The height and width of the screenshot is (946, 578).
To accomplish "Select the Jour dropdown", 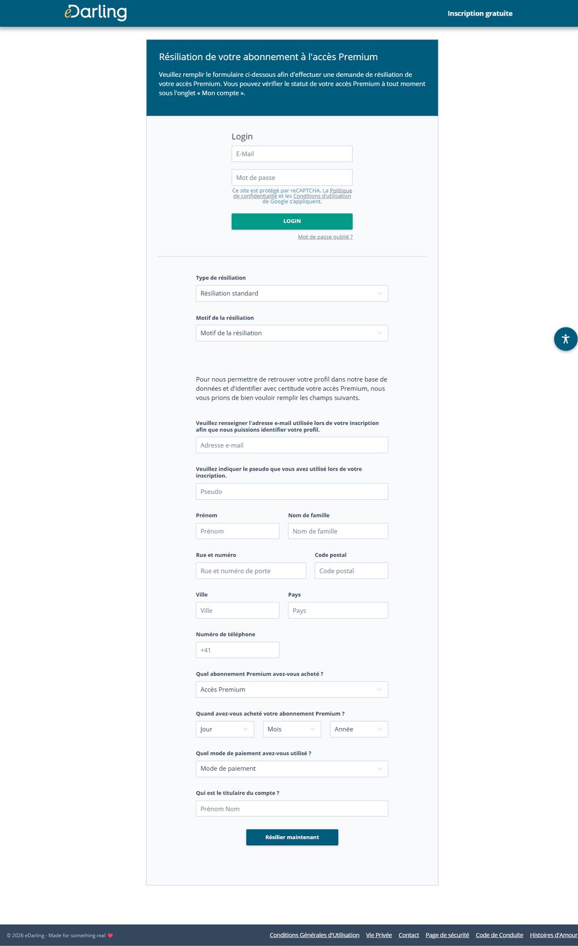I will tap(225, 729).
